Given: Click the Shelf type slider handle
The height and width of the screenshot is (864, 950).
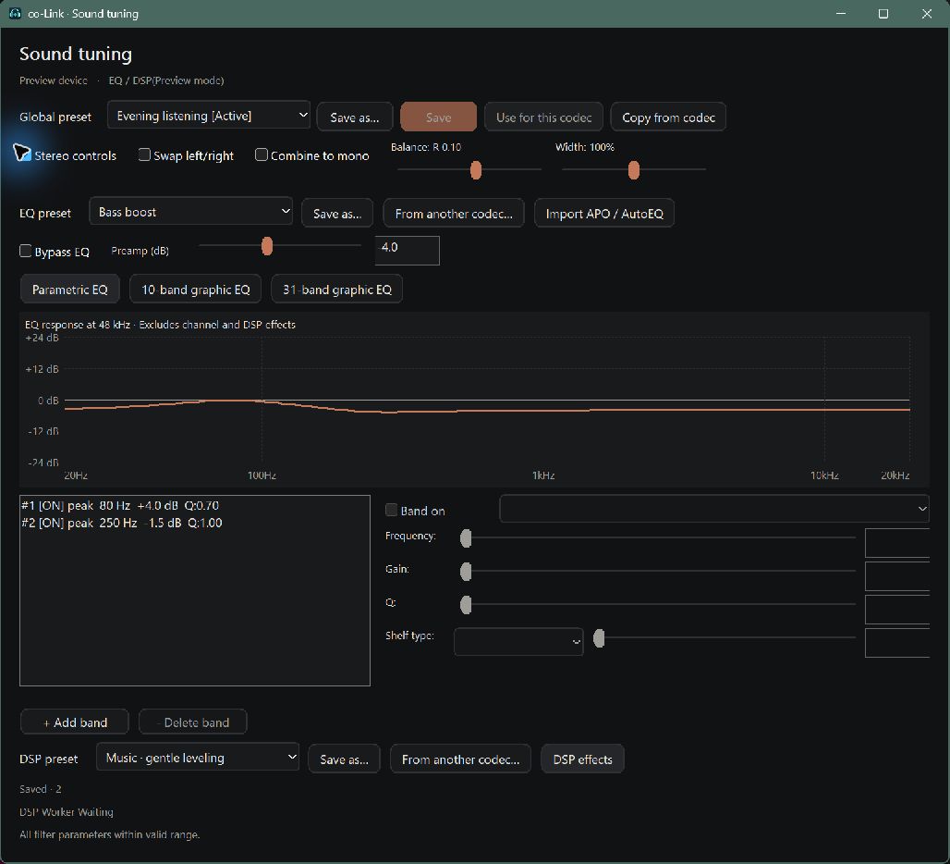Looking at the screenshot, I should click(x=599, y=638).
